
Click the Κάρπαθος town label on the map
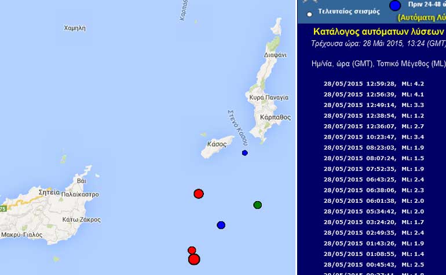click(276, 117)
